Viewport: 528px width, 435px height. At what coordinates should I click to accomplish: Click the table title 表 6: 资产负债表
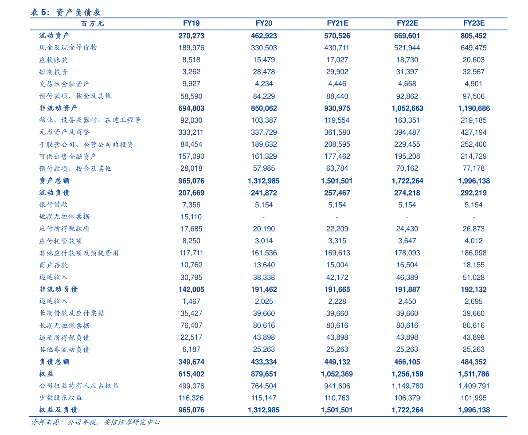coord(66,12)
